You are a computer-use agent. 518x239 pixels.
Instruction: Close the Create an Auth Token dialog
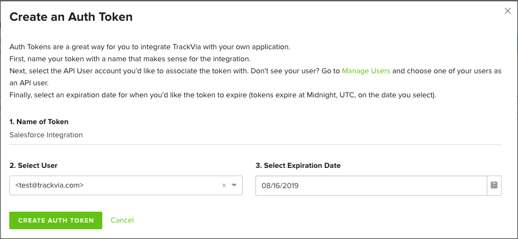coord(508,11)
